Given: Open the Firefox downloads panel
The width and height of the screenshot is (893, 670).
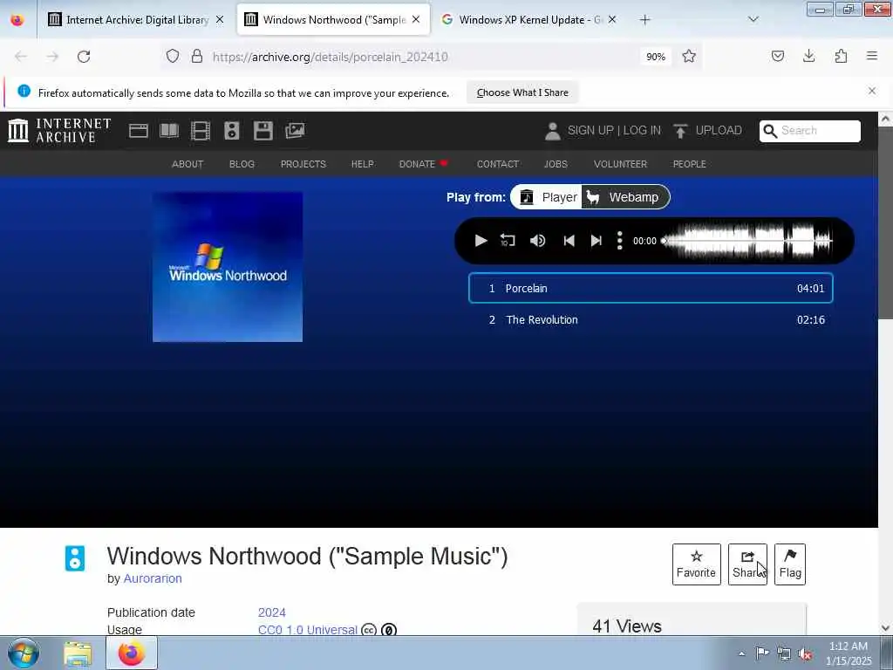Looking at the screenshot, I should [x=808, y=56].
